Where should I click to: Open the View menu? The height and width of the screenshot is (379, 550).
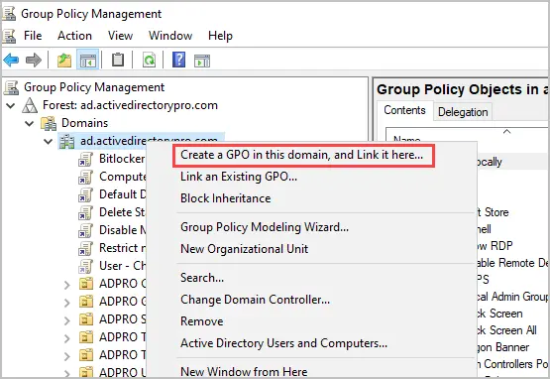120,36
